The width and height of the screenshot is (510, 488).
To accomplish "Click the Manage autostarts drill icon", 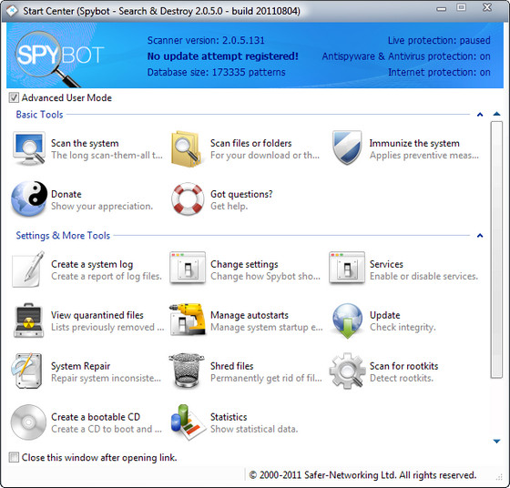I will click(x=188, y=320).
